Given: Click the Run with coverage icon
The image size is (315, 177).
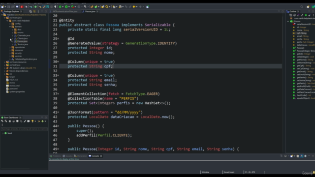Looking at the screenshot, I should coord(72,7).
